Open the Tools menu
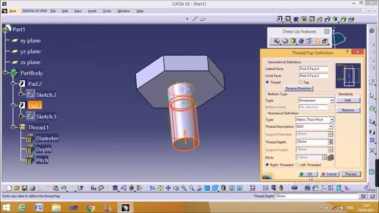The image size is (379, 213). point(107,11)
